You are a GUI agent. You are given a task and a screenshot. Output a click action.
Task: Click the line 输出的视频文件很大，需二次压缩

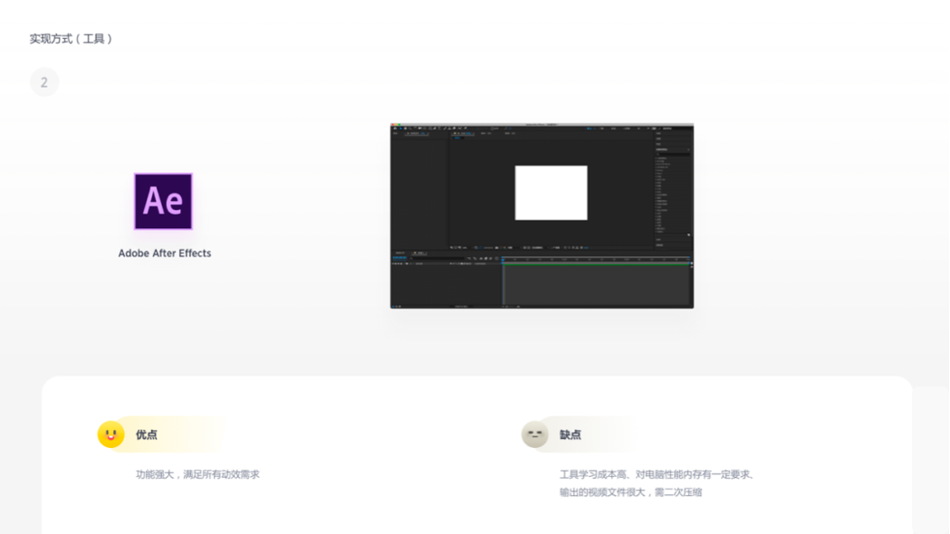630,492
